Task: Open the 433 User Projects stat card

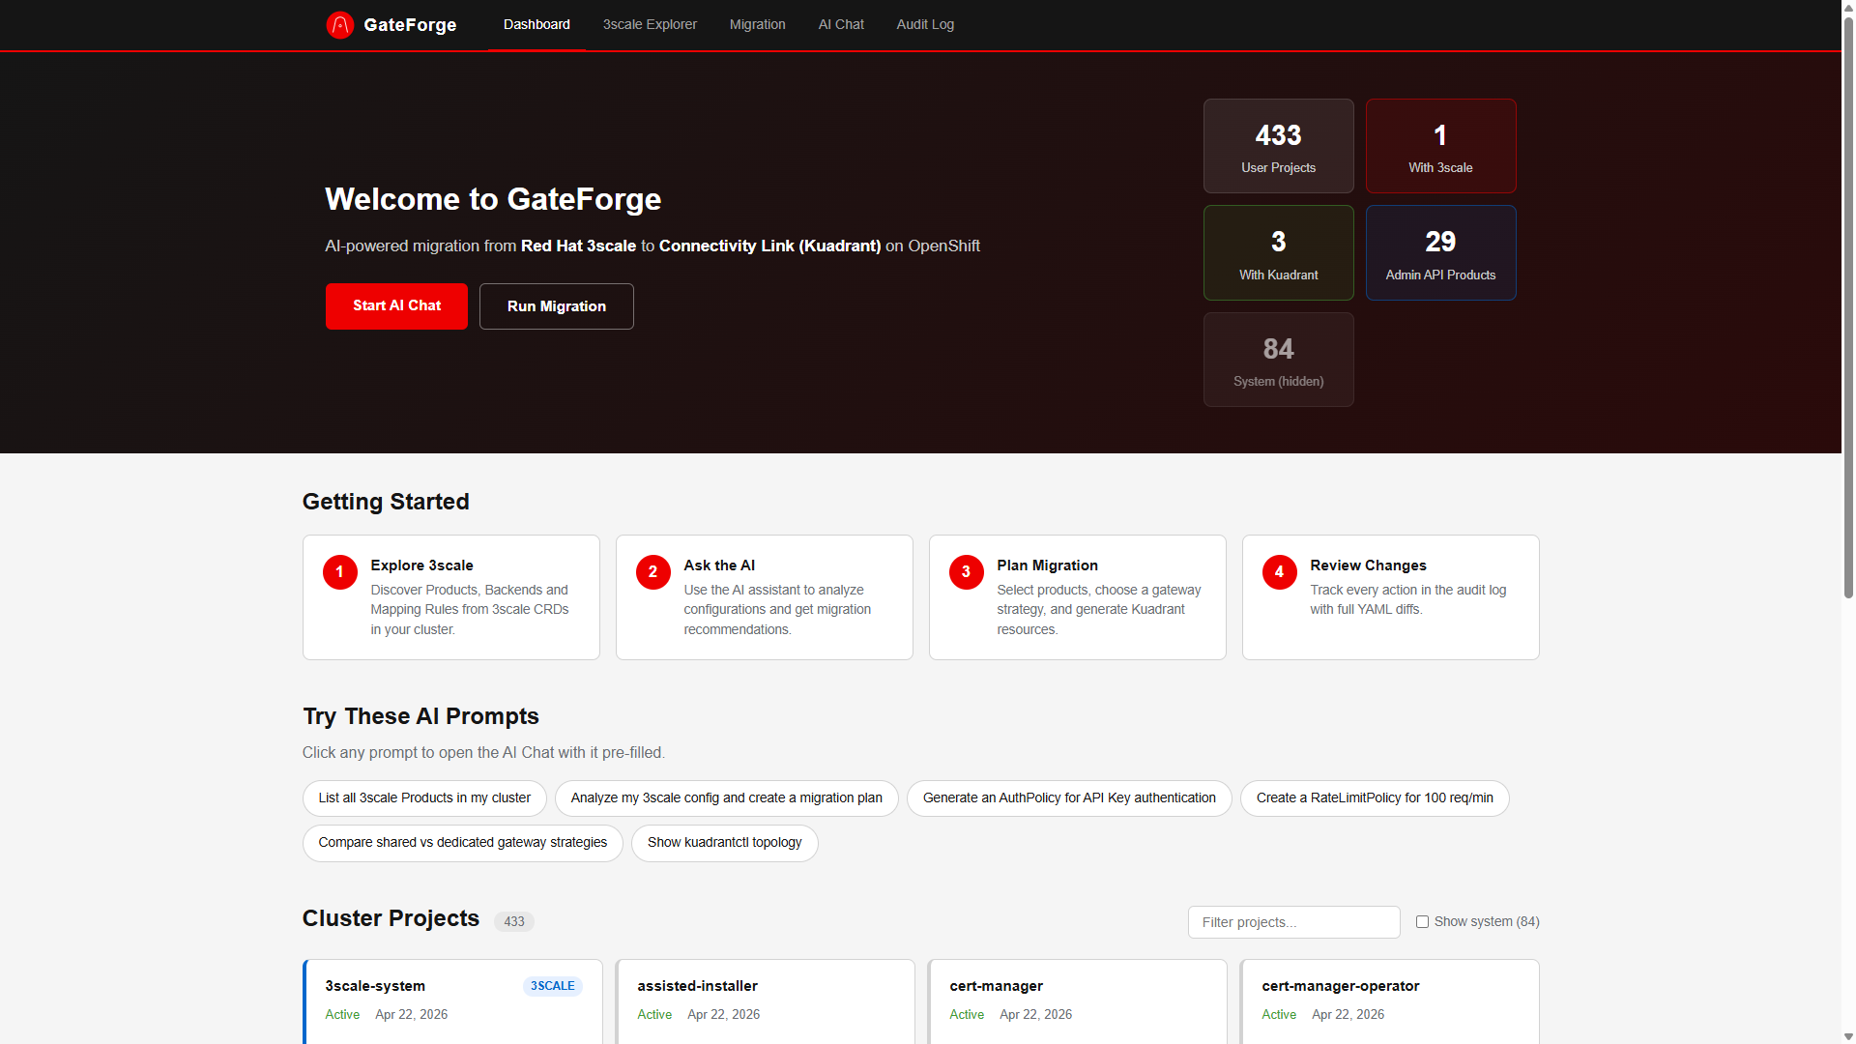Action: [1278, 146]
